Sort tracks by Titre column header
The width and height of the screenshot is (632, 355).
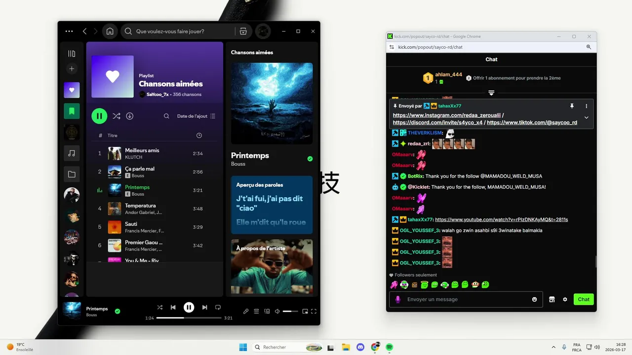[x=113, y=135]
